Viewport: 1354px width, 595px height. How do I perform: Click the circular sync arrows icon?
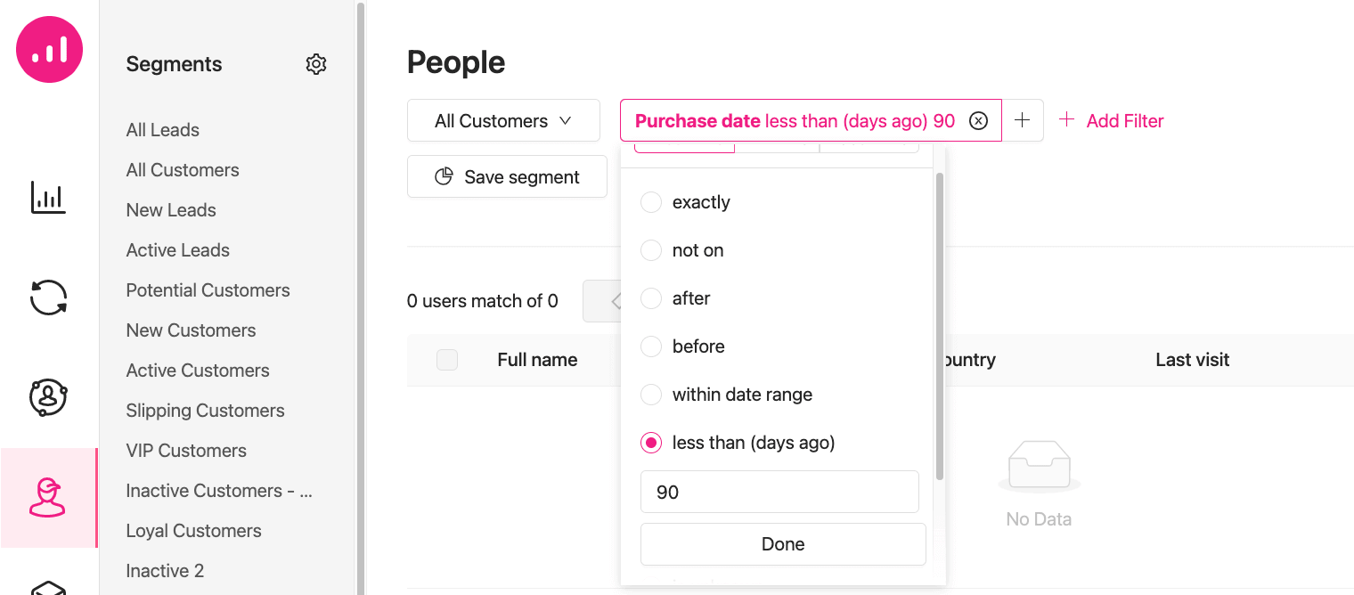48,297
